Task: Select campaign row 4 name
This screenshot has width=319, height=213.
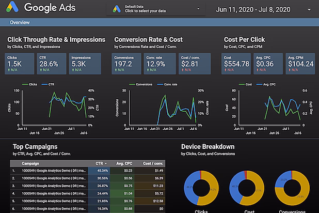Action: [x=54, y=193]
